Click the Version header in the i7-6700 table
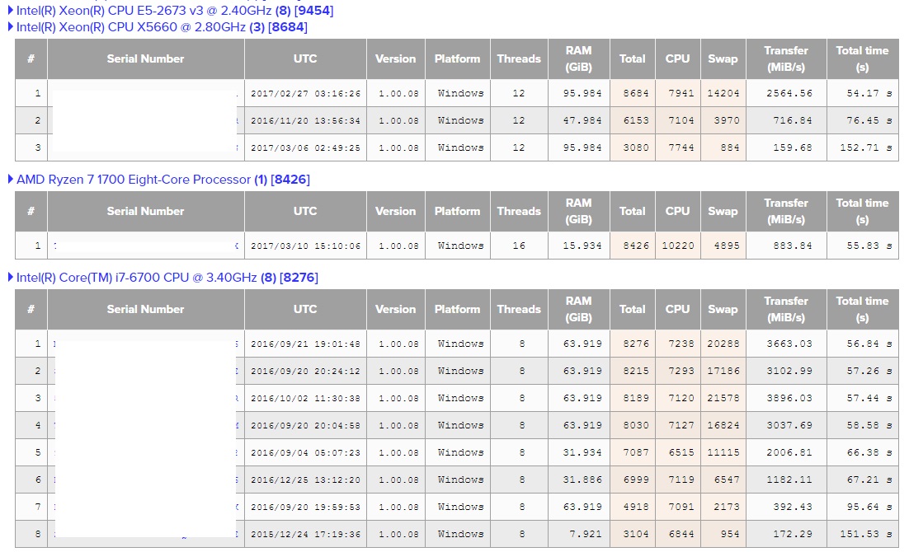 [395, 309]
